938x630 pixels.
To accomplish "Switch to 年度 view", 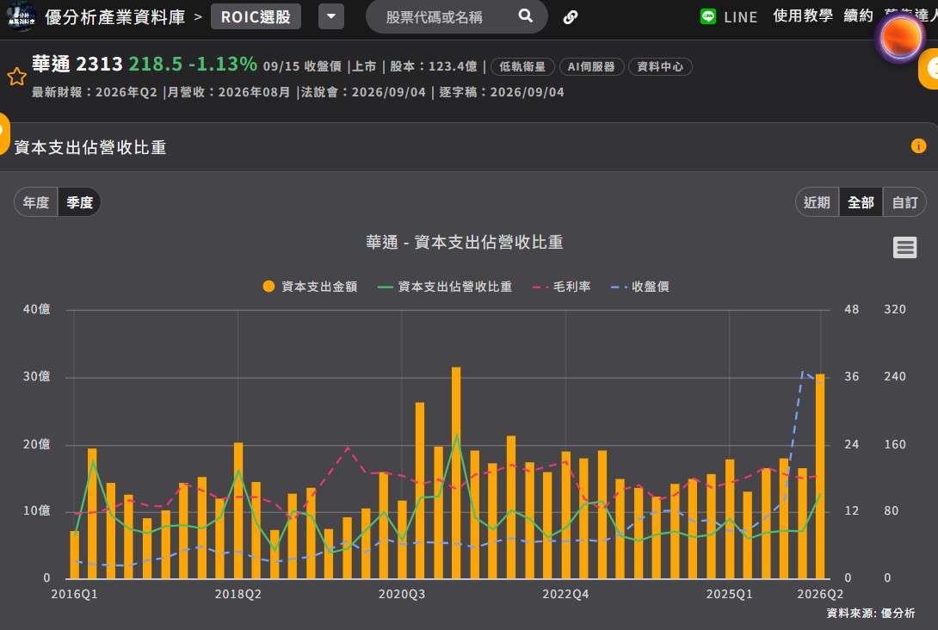I will (36, 202).
